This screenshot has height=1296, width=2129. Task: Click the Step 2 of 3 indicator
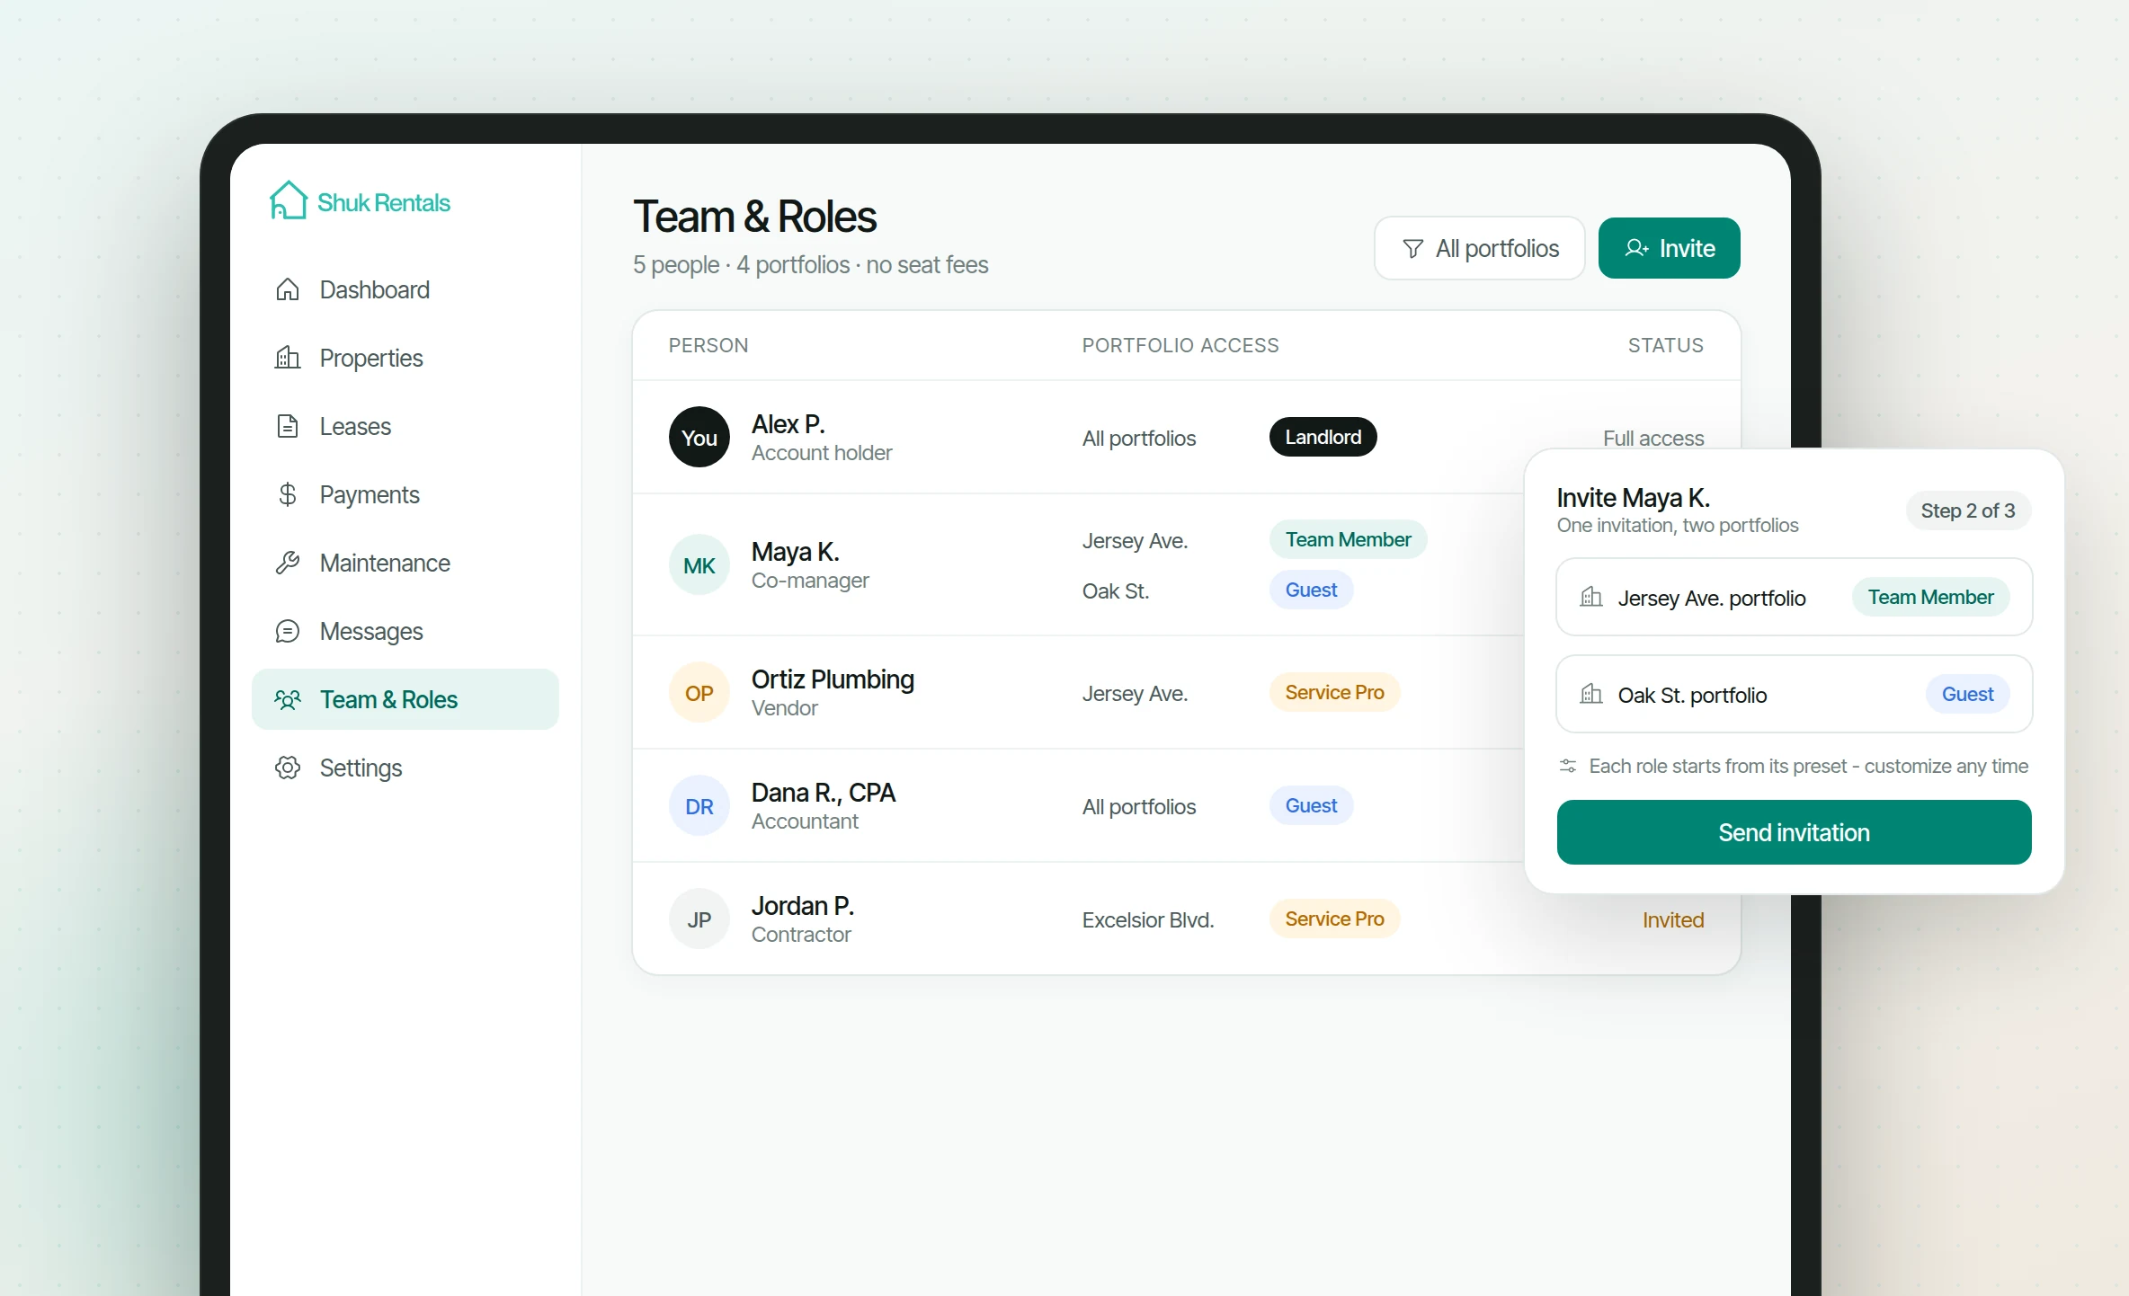tap(1968, 510)
